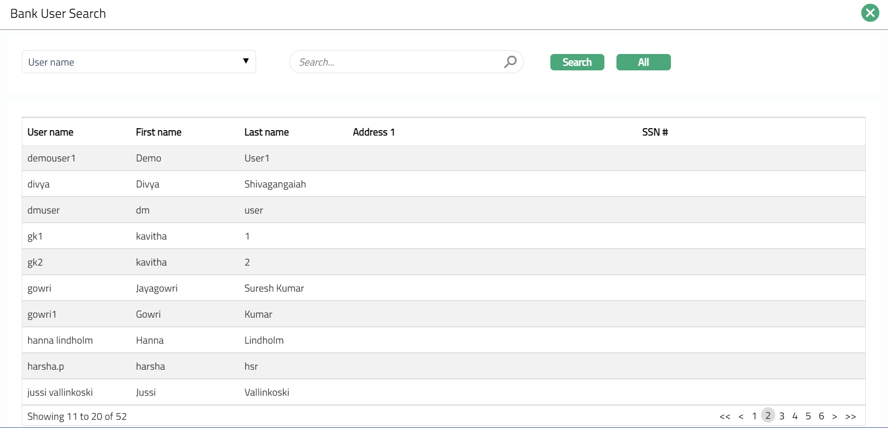Click the magnifying glass search icon
Image resolution: width=888 pixels, height=428 pixels.
coord(510,62)
